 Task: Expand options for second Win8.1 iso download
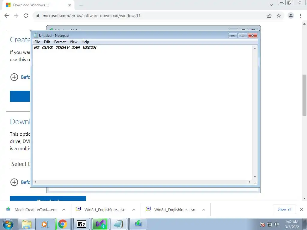pos(204,210)
